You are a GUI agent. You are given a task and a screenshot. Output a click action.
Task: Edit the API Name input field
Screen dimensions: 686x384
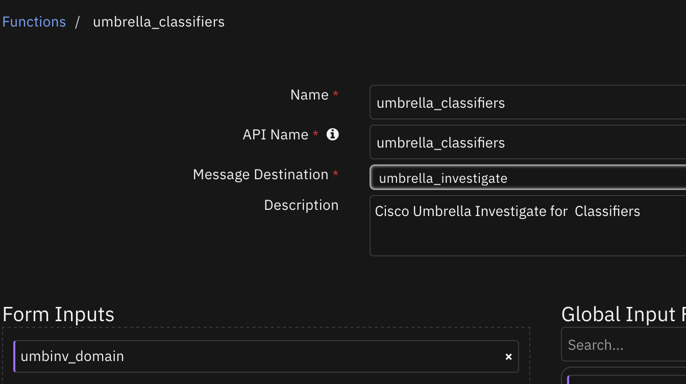coord(528,142)
